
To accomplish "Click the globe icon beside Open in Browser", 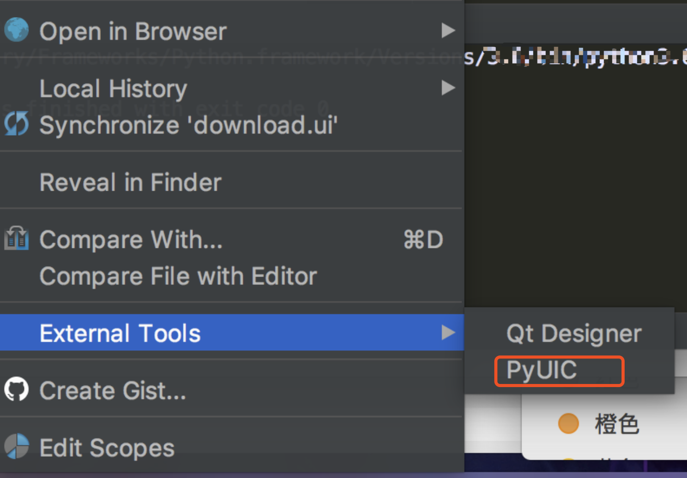I will 17,30.
